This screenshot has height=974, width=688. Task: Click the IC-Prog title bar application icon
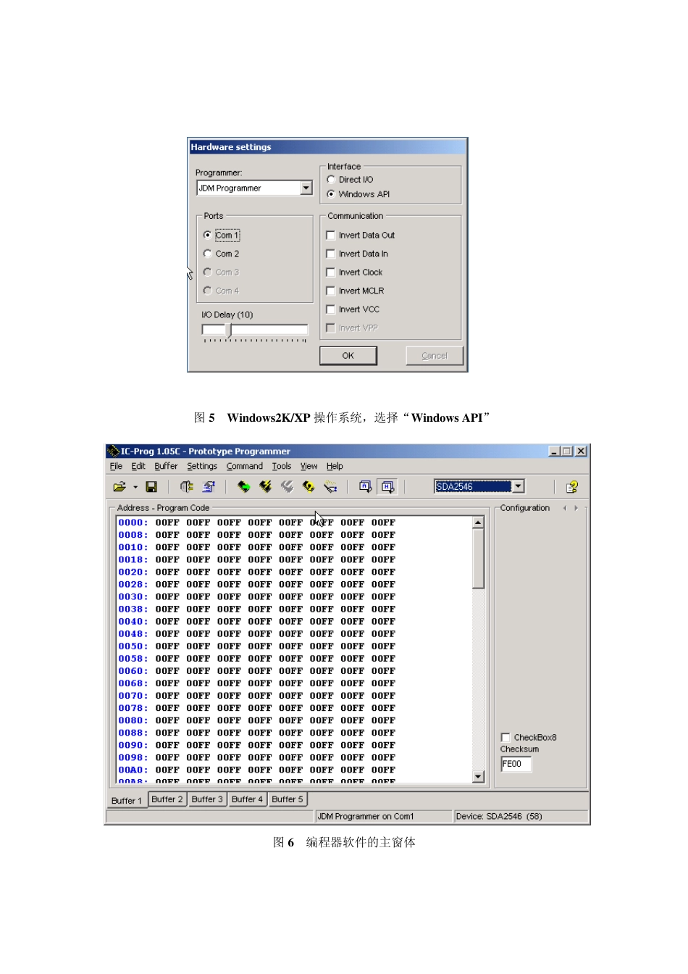point(113,451)
